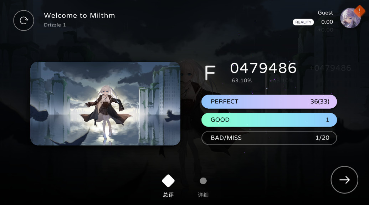
Task: Click the 0.00 reality rating value
Action: tap(327, 22)
